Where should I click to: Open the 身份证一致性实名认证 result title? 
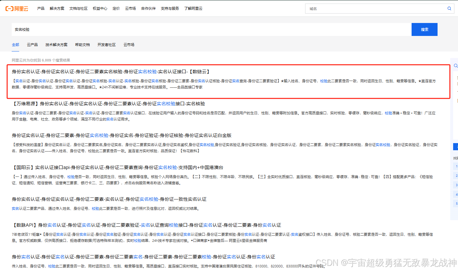[x=109, y=199]
